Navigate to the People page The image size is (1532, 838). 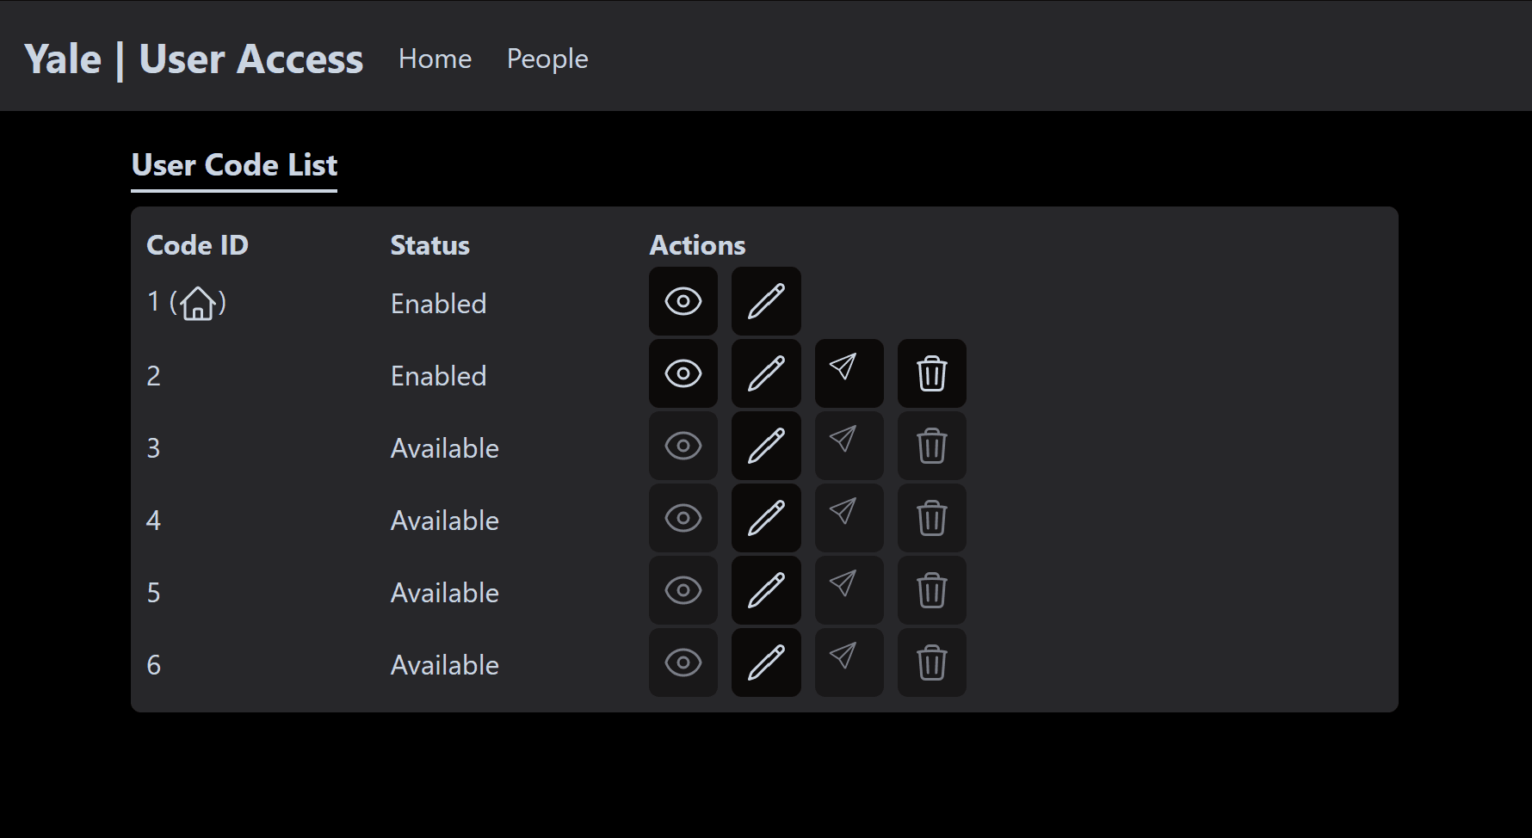click(x=547, y=59)
